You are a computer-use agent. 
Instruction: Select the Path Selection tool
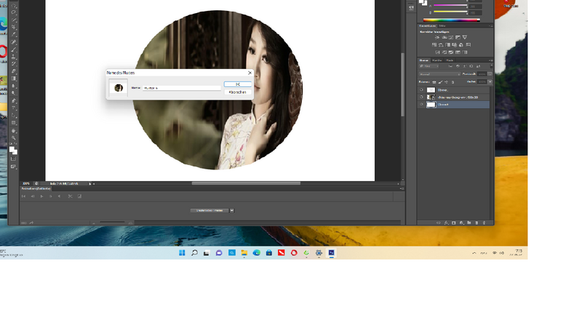coord(14,116)
